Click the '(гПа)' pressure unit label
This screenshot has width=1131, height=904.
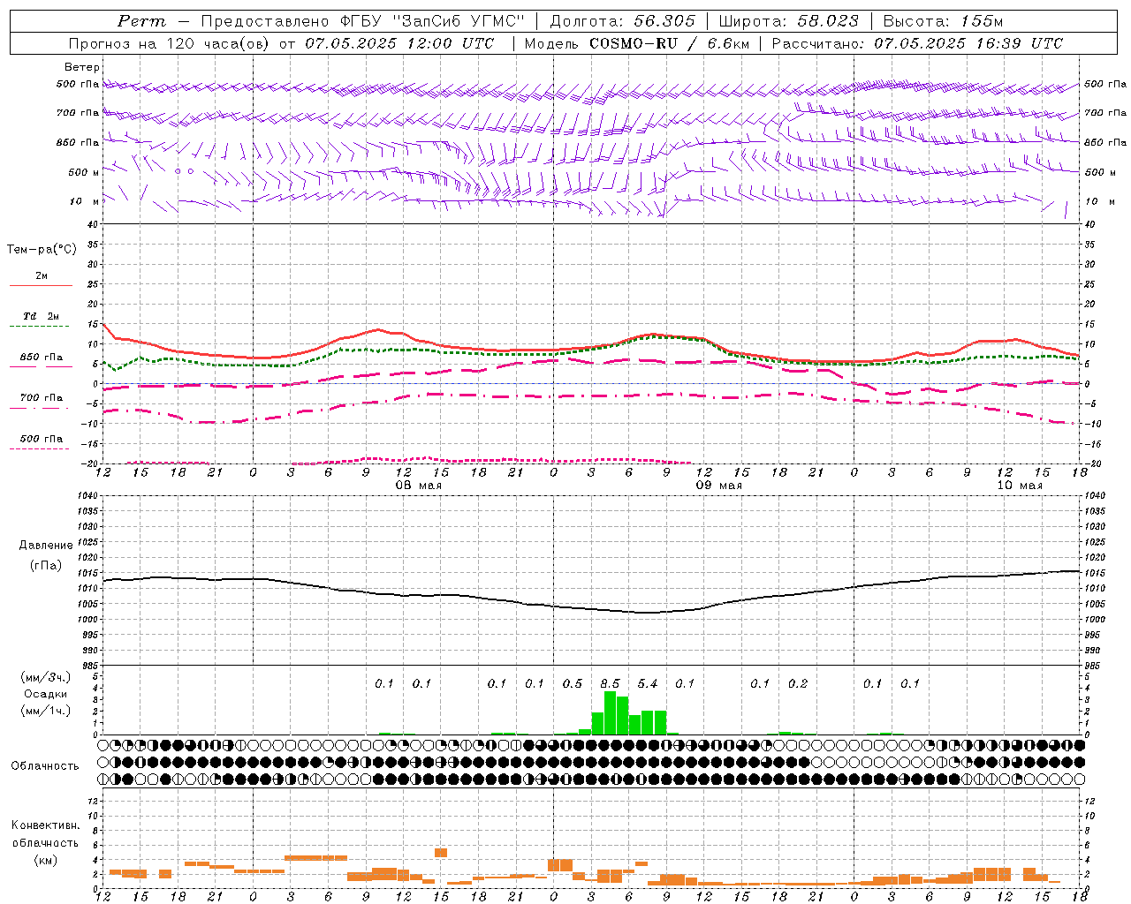point(46,566)
